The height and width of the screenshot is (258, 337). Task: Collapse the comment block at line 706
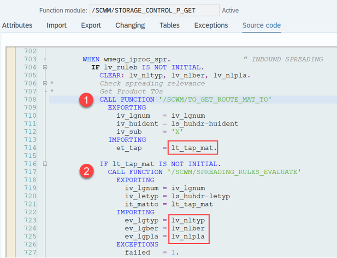(x=45, y=83)
